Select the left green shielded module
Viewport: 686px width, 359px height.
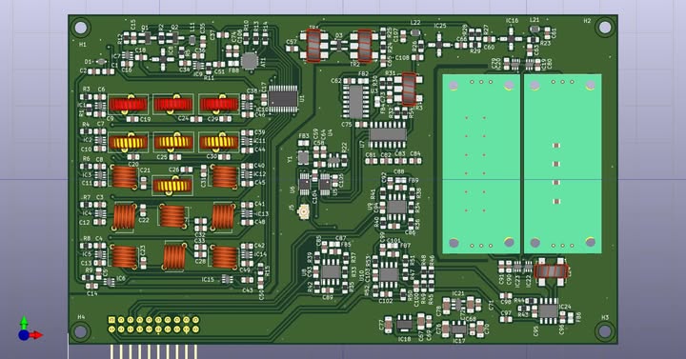coord(481,164)
